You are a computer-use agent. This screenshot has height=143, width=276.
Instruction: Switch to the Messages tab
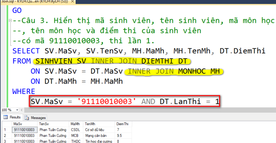(x=35, y=118)
